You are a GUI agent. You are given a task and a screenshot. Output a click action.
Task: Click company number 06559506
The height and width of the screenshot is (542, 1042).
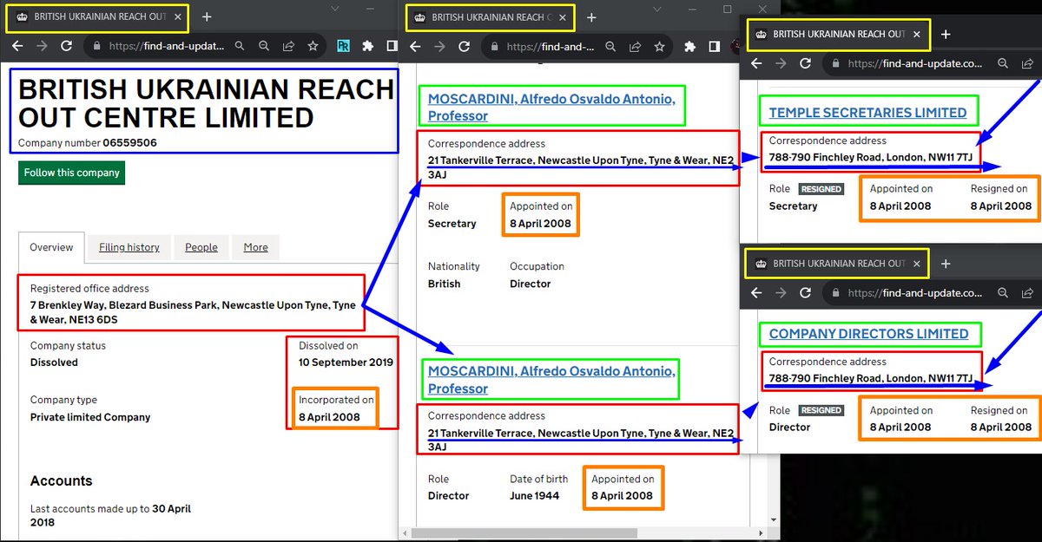[129, 143]
